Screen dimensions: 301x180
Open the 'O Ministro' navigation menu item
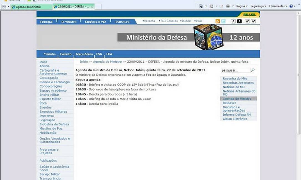[69, 22]
